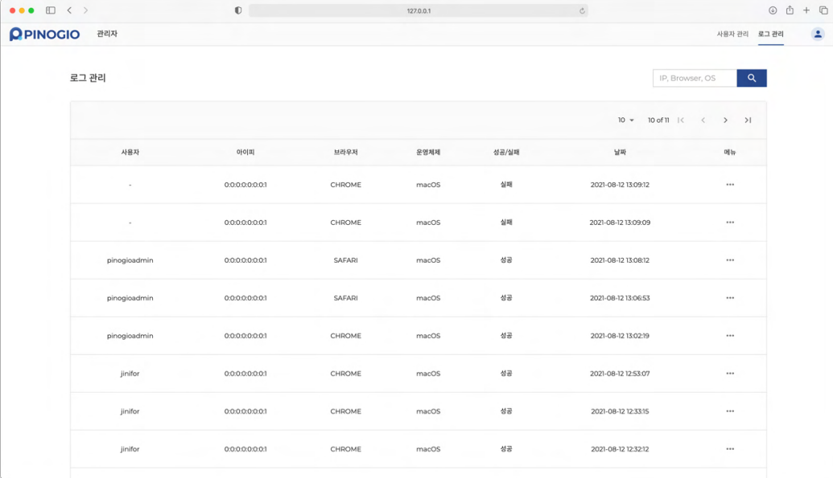
Task: Open menu for the 13:09:12 log entry
Action: [730, 185]
